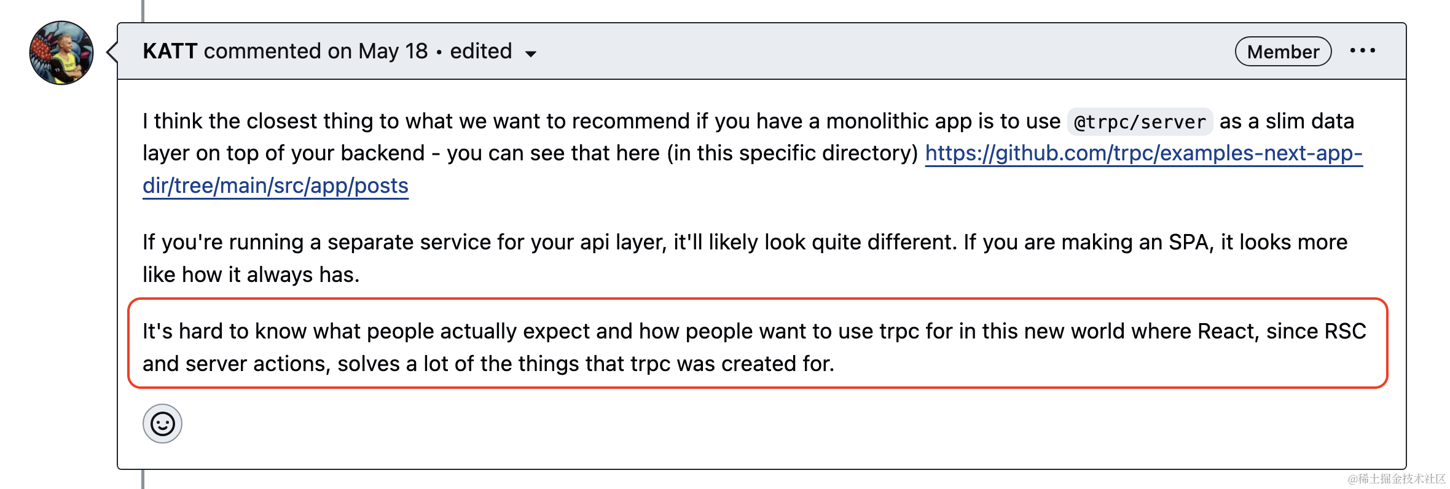The height and width of the screenshot is (489, 1450).
Task: Click the Member badge label
Action: click(1283, 52)
